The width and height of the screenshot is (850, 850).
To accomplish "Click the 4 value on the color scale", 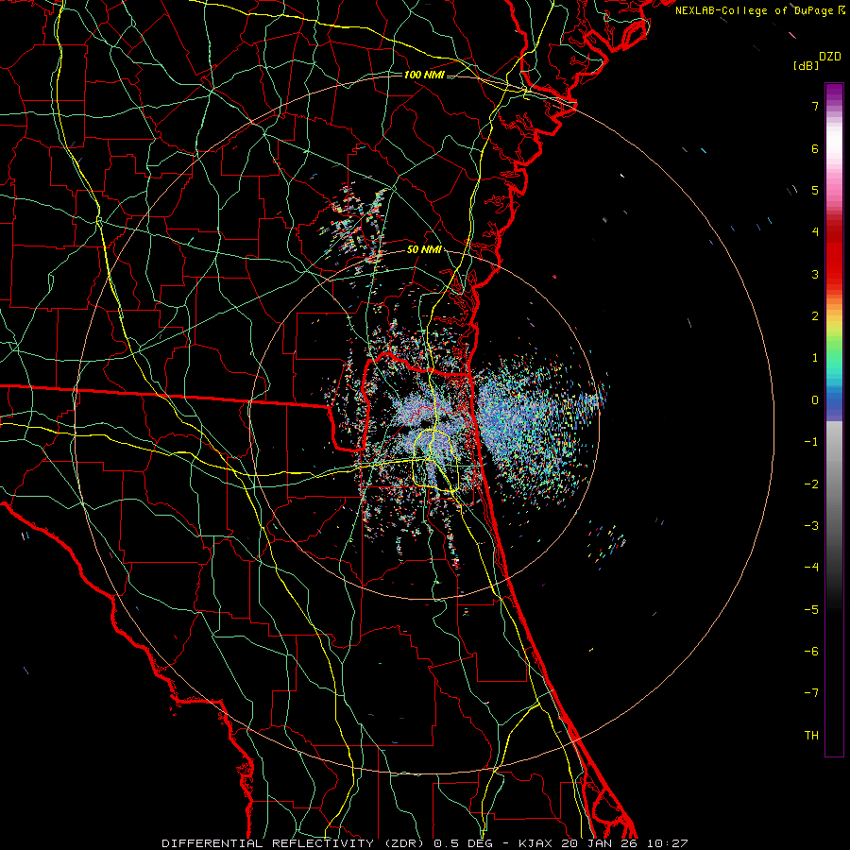I will 815,232.
